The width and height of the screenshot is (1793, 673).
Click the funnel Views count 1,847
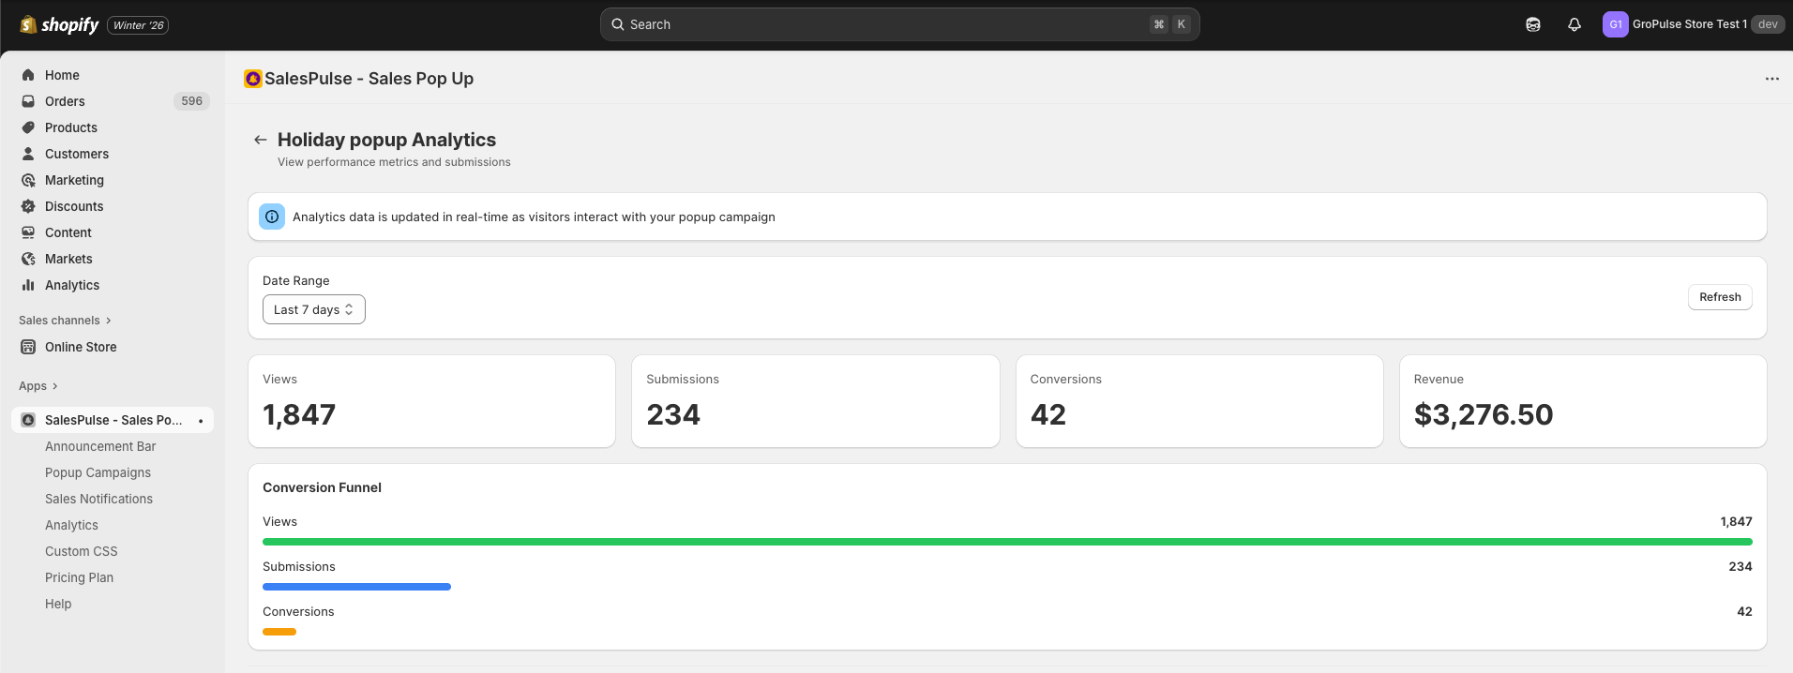click(1736, 521)
